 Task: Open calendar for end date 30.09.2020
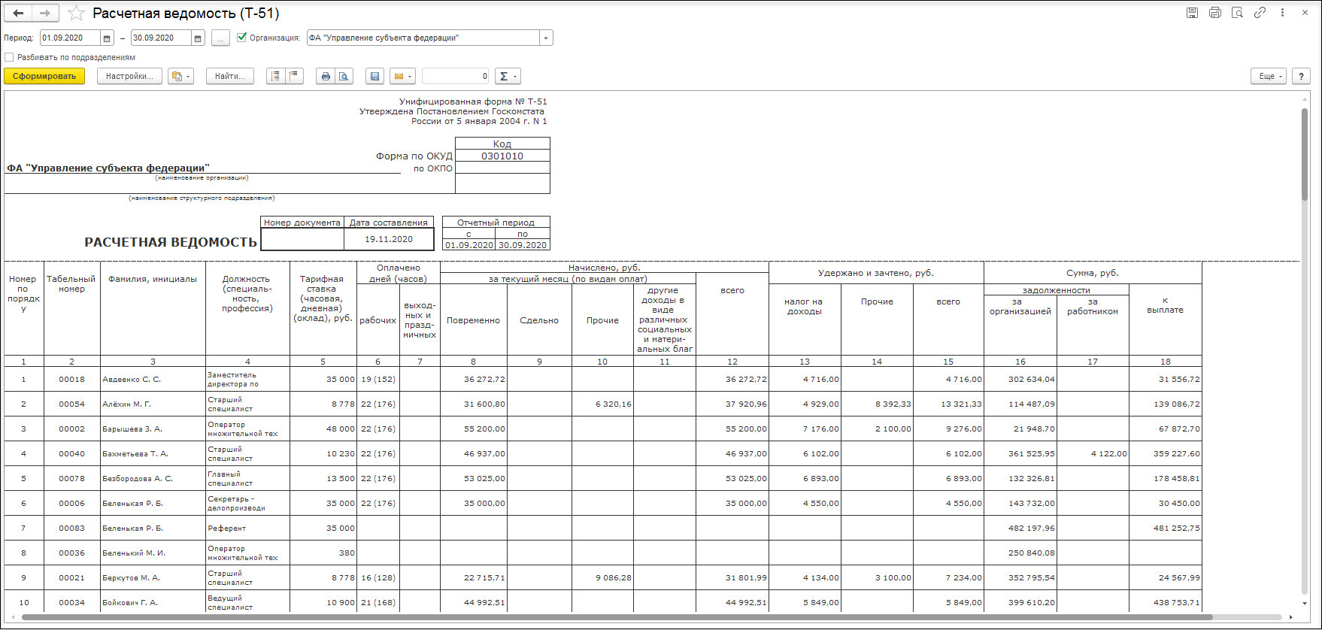[197, 38]
